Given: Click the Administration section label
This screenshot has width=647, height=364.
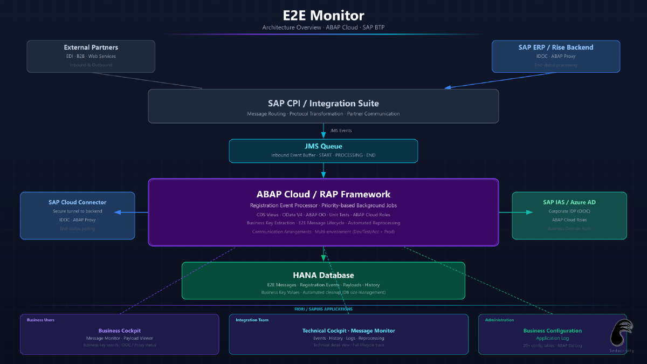Looking at the screenshot, I should point(499,320).
